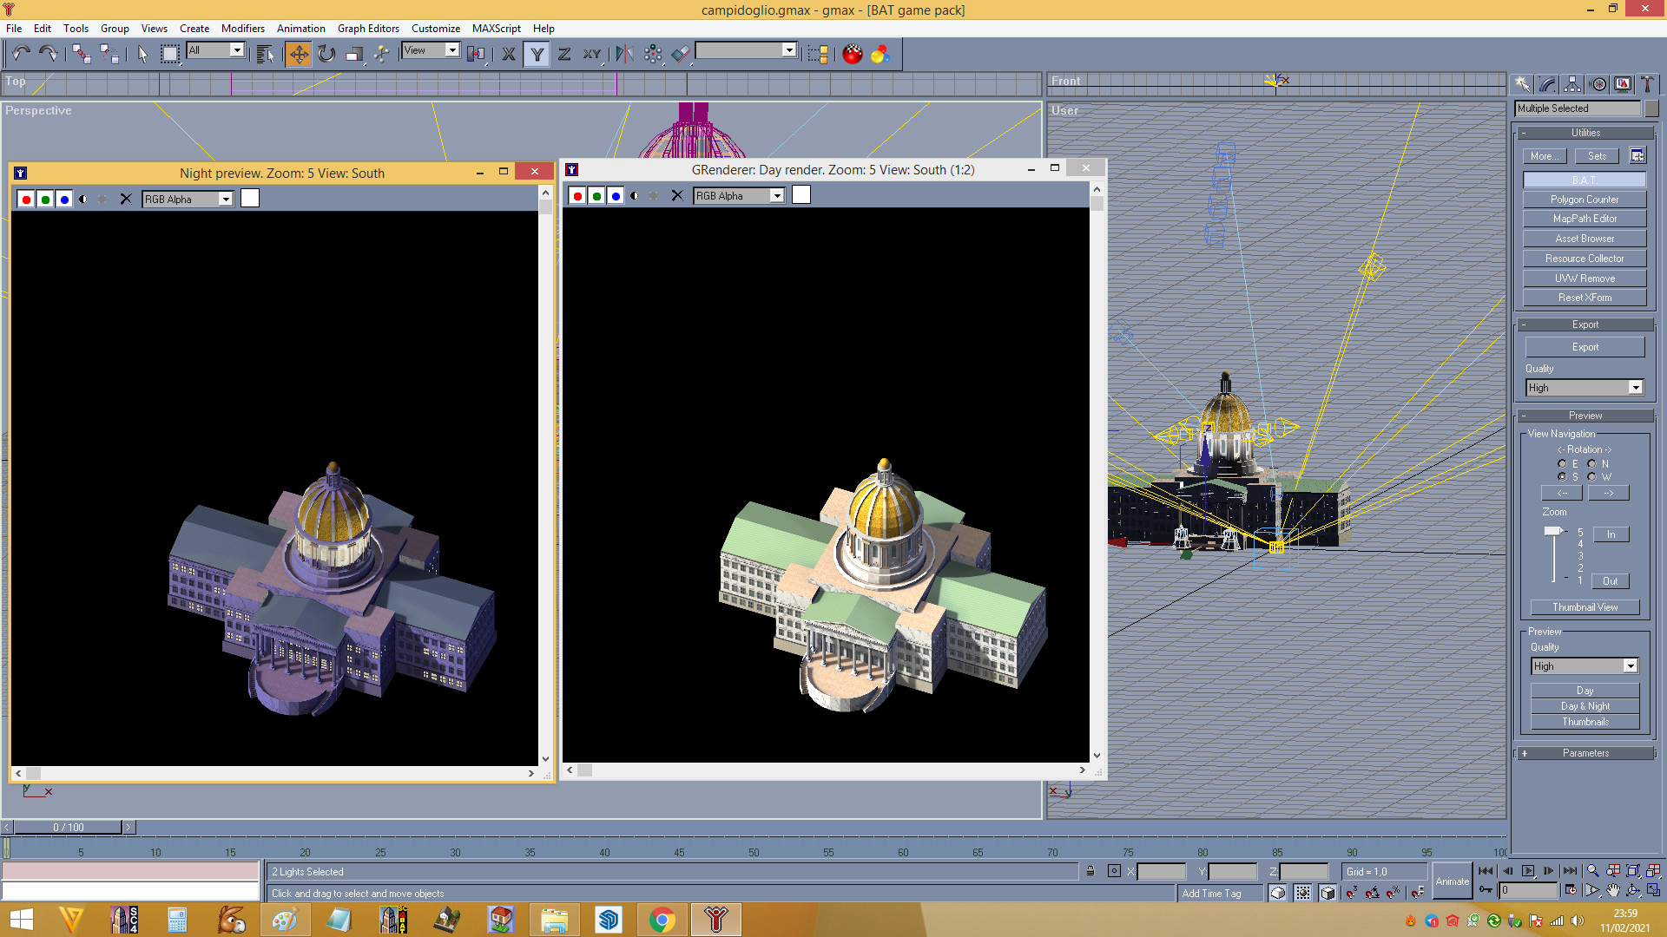Image resolution: width=1667 pixels, height=937 pixels.
Task: Open the gmax Material Editor (red ball)
Action: (853, 54)
